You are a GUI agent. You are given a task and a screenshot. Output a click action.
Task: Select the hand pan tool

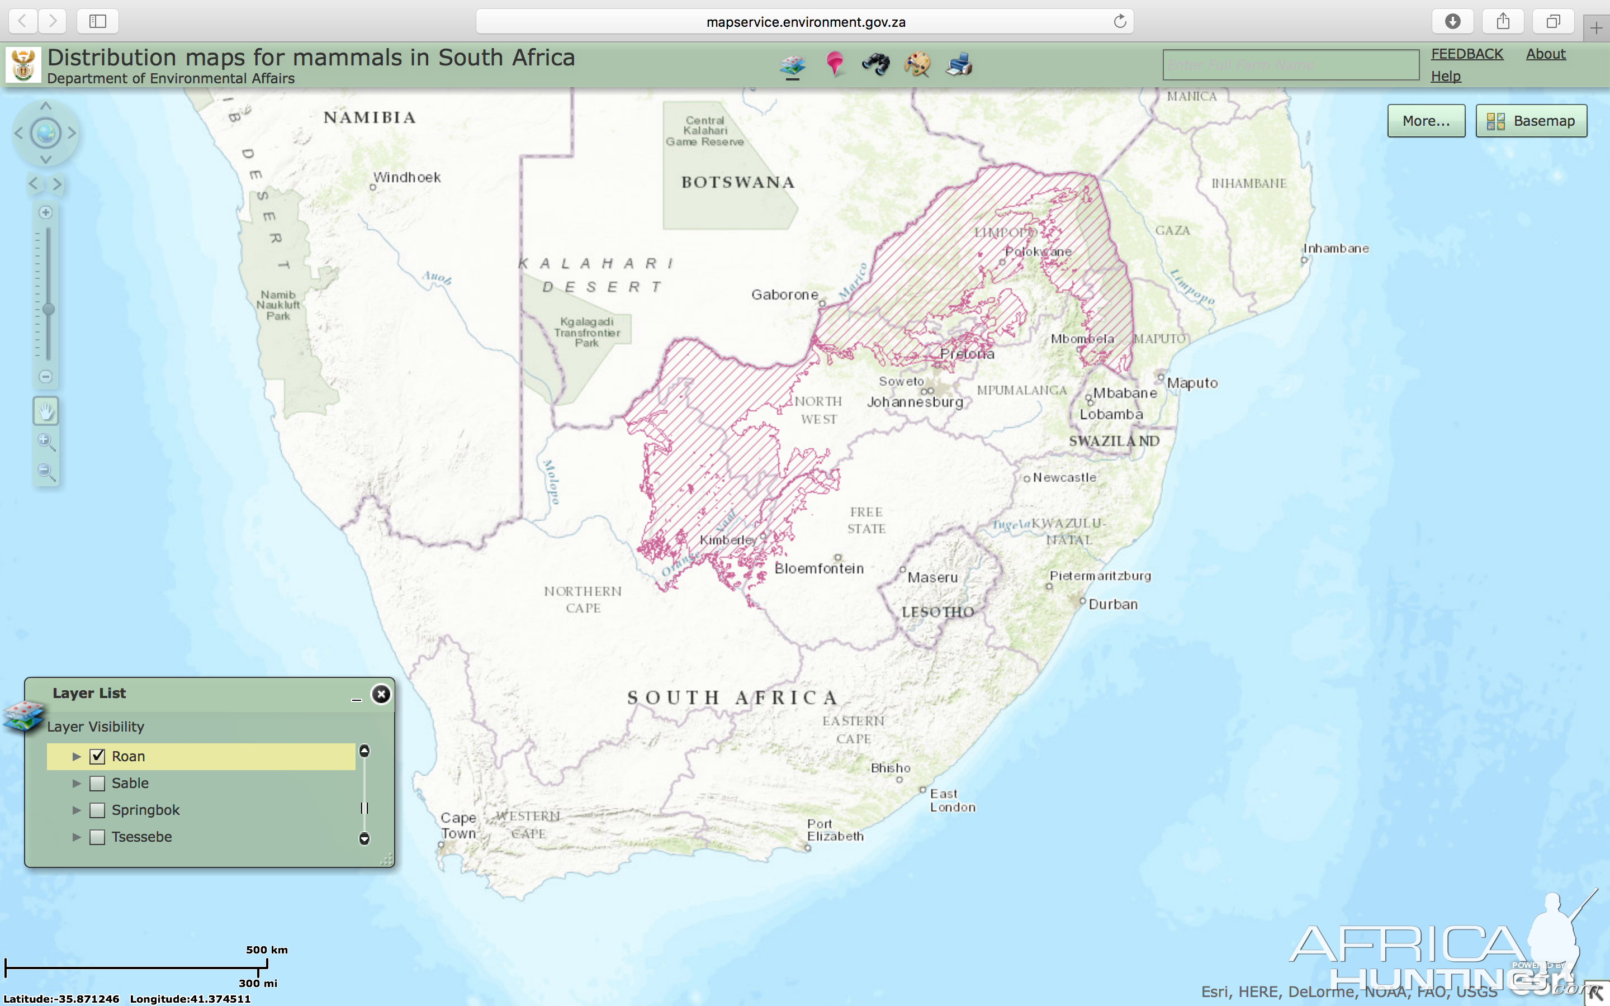[x=46, y=411]
